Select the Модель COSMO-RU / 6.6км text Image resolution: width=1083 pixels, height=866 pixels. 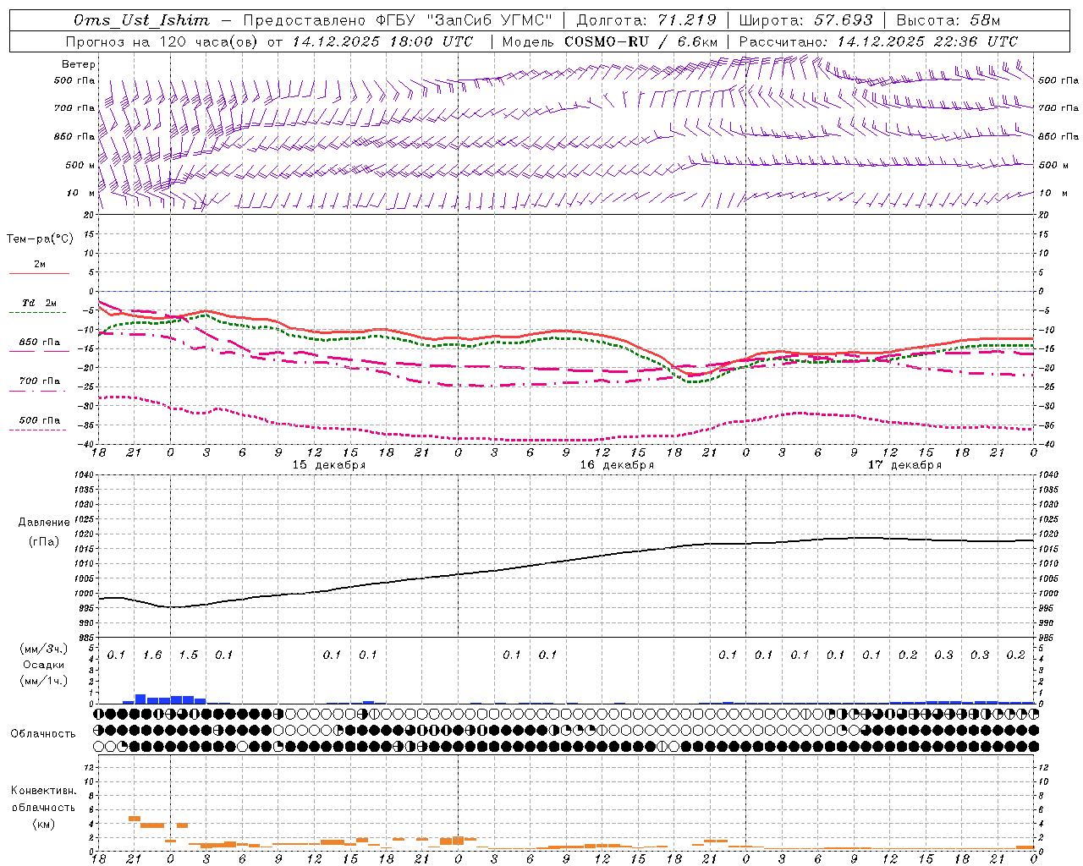610,41
